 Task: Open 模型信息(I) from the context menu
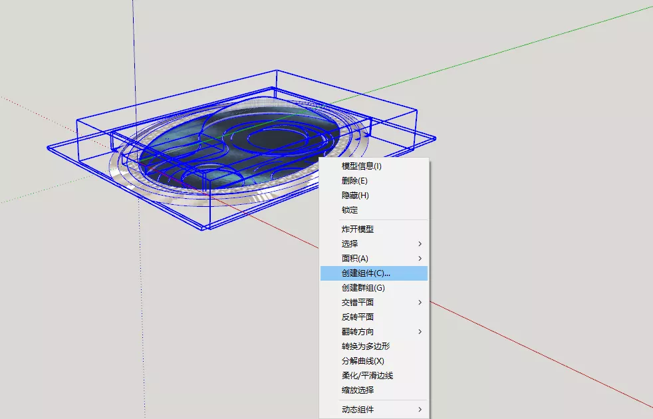(x=362, y=166)
